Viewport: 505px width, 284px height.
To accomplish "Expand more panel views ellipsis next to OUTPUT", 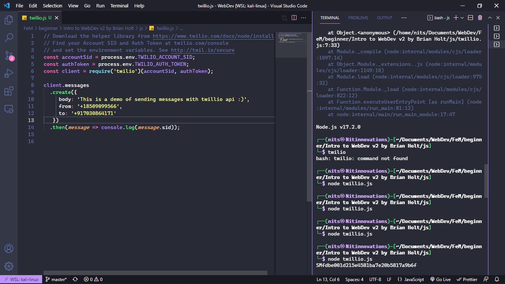I will click(x=404, y=18).
